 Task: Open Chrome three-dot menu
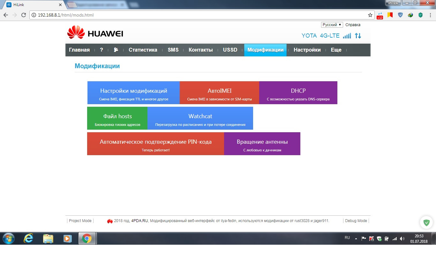pos(430,15)
